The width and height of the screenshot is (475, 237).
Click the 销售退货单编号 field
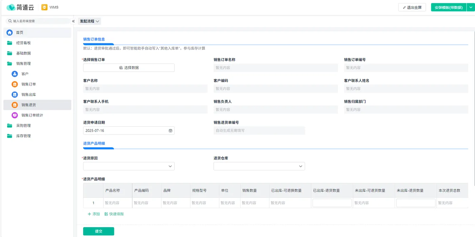259,130
